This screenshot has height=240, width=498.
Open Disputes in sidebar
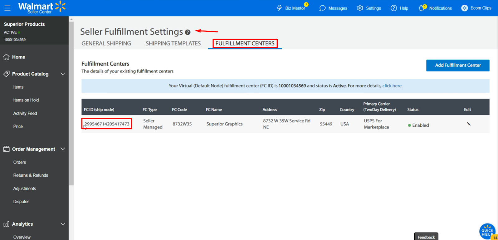pyautogui.click(x=21, y=202)
